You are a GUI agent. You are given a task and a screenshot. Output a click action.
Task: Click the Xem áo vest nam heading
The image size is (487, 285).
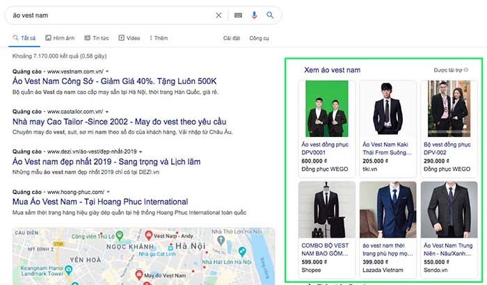click(333, 70)
